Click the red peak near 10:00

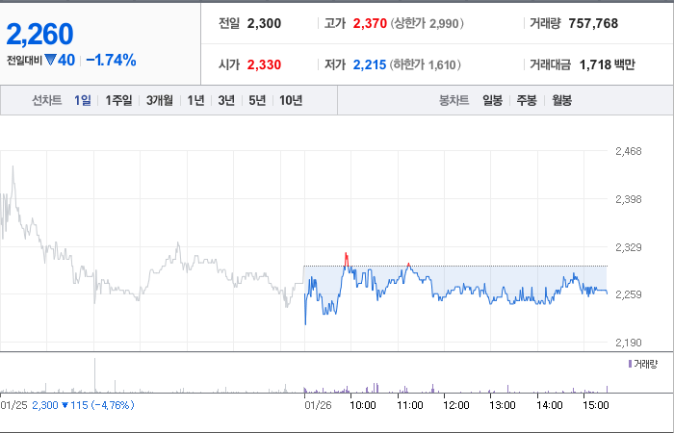pyautogui.click(x=346, y=259)
